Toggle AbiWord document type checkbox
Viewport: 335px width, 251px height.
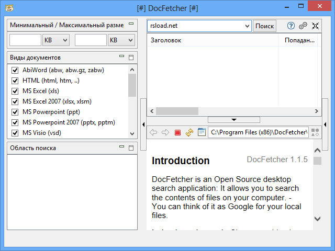point(15,70)
